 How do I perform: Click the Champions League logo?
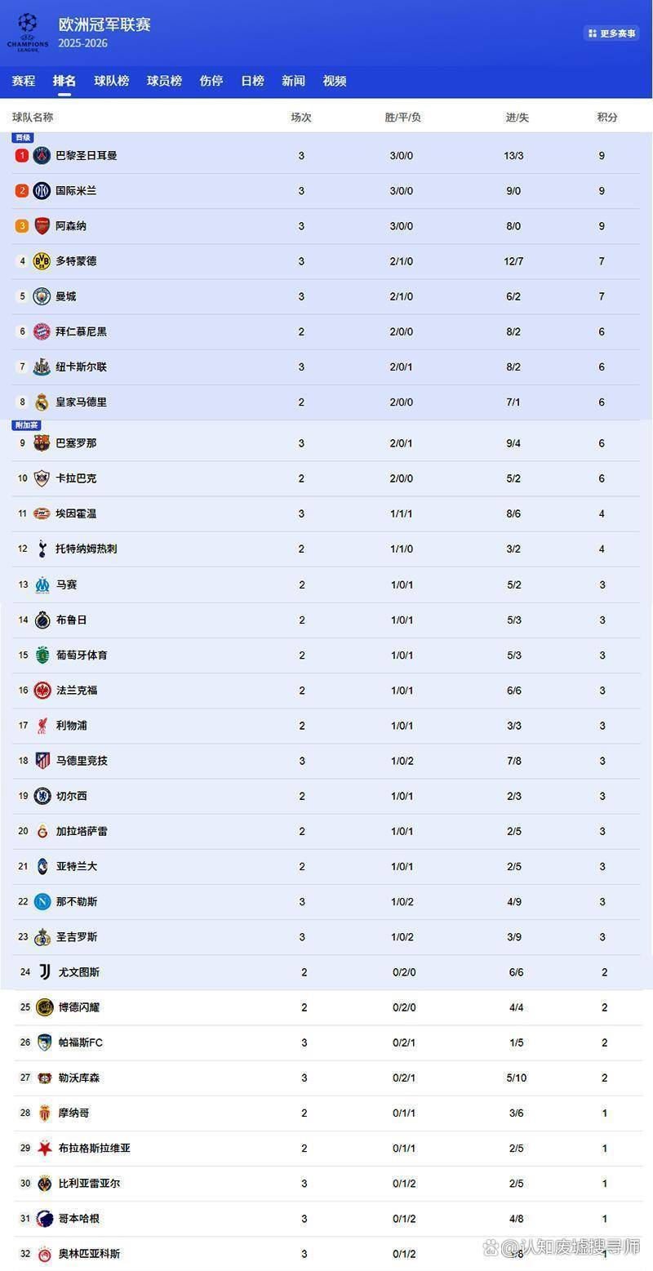[28, 32]
